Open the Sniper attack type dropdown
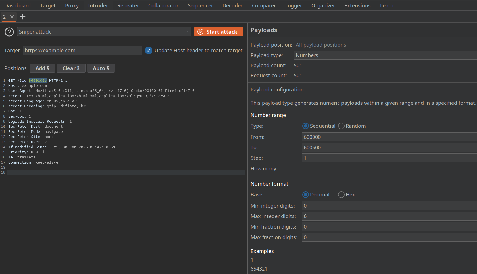This screenshot has height=274, width=477. click(x=186, y=32)
